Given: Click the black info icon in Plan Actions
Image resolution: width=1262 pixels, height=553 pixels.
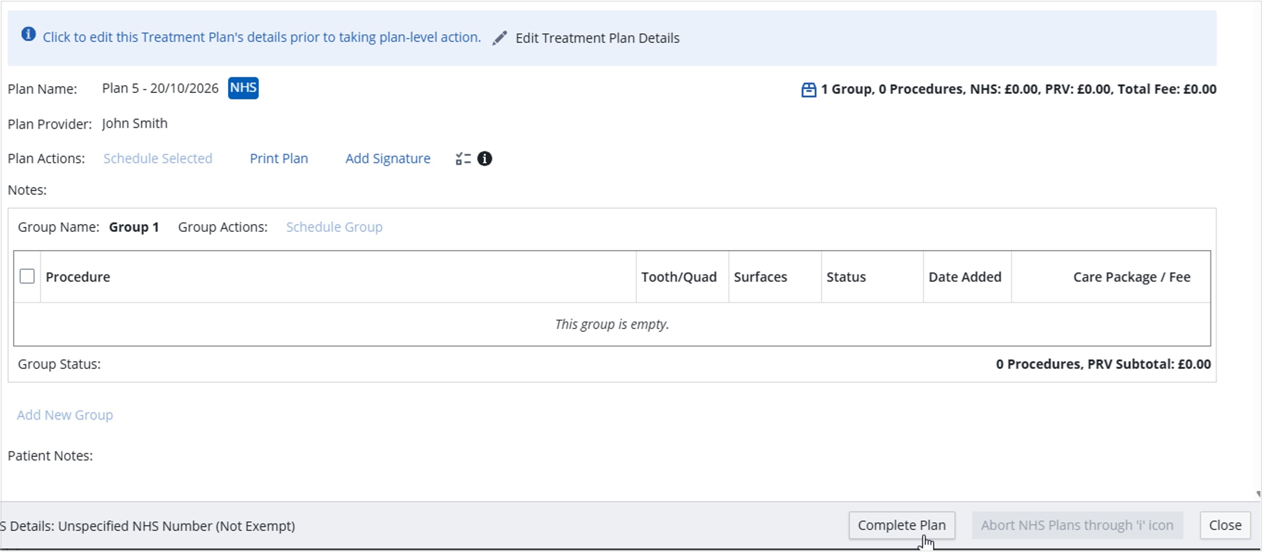Looking at the screenshot, I should (x=484, y=159).
